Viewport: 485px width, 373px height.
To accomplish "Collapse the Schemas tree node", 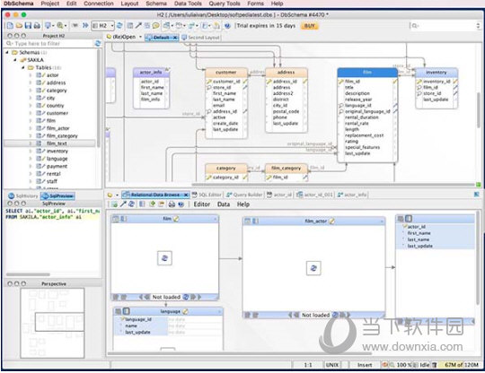I will point(7,53).
